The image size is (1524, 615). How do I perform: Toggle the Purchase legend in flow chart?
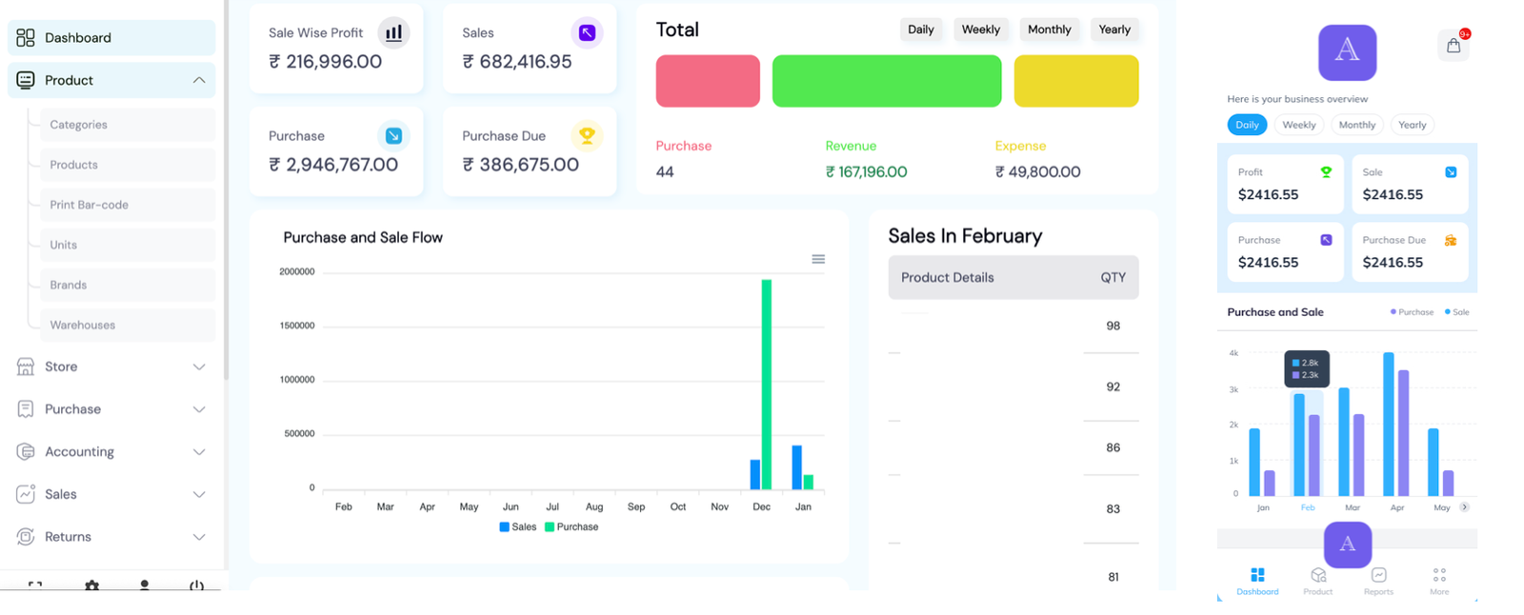tap(571, 526)
